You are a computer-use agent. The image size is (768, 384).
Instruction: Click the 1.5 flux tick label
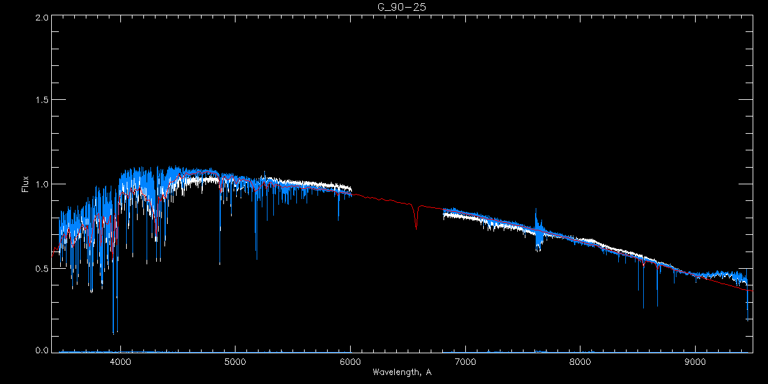tap(42, 100)
